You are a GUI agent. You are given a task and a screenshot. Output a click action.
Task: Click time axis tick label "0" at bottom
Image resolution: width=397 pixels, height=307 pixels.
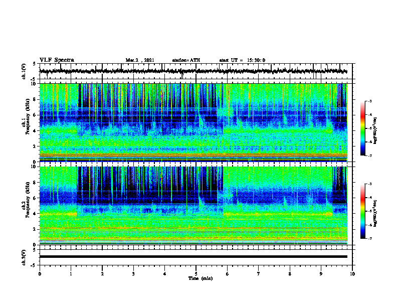click(40, 274)
